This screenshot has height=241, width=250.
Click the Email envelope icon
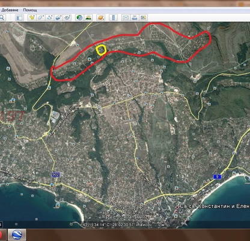pyautogui.click(x=126, y=17)
